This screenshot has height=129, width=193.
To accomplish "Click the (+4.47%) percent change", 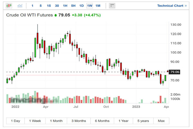I will click(x=92, y=15).
